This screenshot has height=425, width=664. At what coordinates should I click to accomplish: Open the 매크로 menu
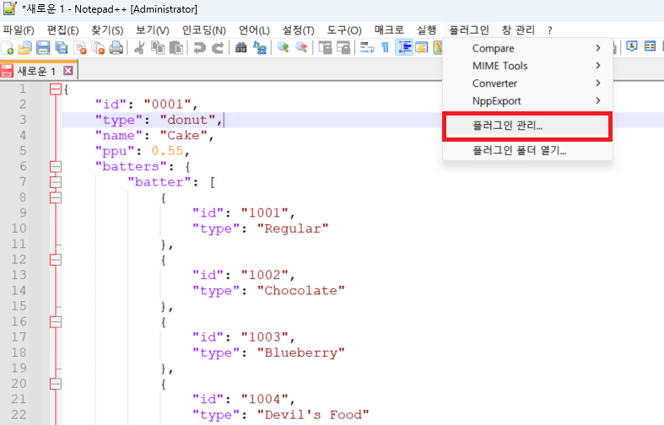pyautogui.click(x=389, y=30)
